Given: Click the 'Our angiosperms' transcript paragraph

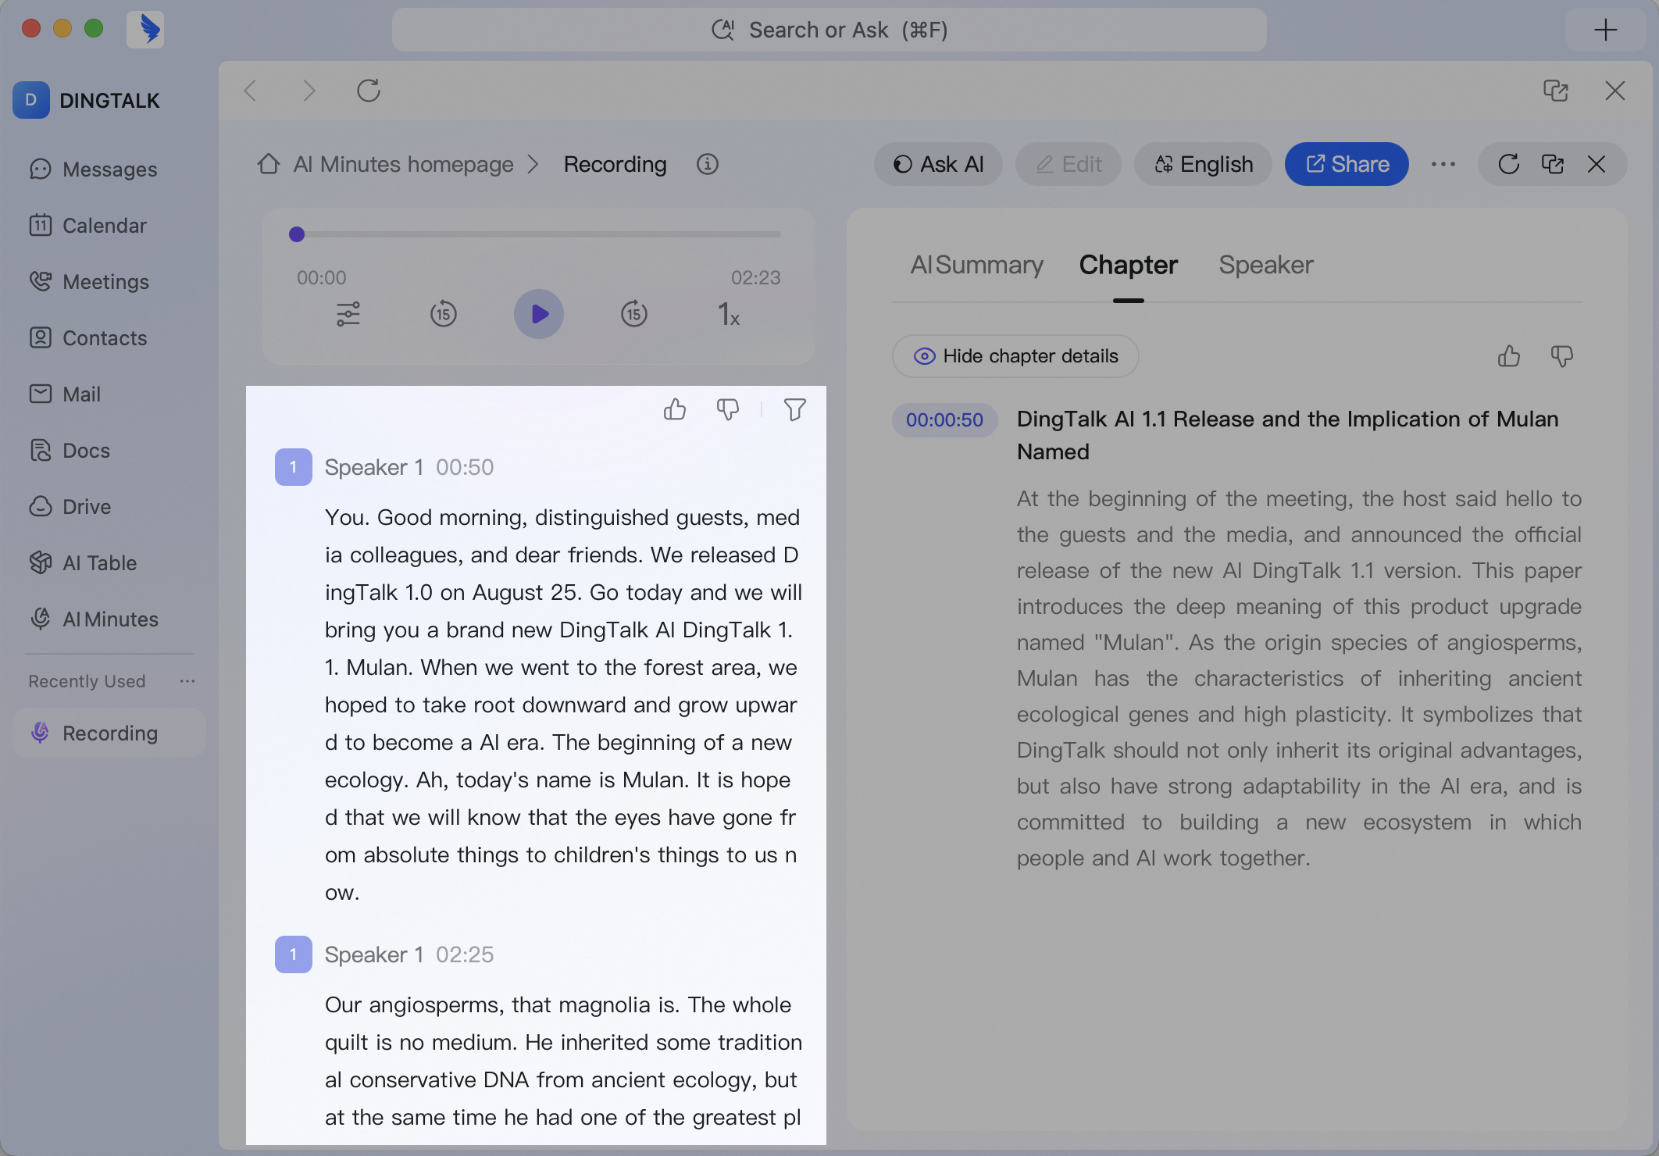Looking at the screenshot, I should (x=564, y=1061).
